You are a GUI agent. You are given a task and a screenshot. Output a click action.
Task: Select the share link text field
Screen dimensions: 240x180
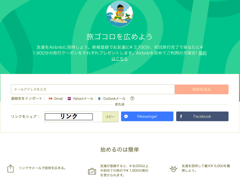coord(73,117)
